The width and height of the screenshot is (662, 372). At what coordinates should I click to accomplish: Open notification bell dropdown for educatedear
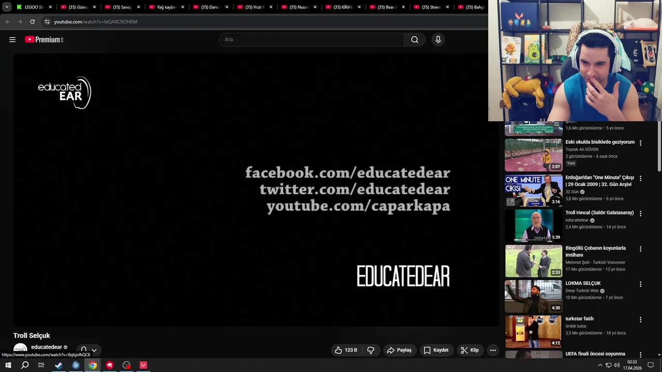tap(88, 350)
